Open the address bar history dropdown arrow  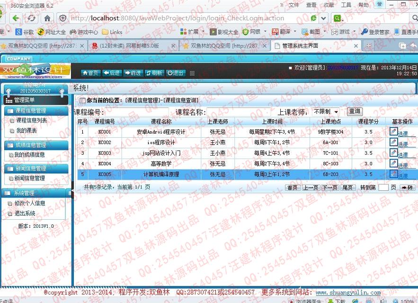coord(323,18)
